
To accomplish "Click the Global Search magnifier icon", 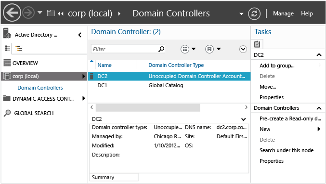I will (7, 113).
